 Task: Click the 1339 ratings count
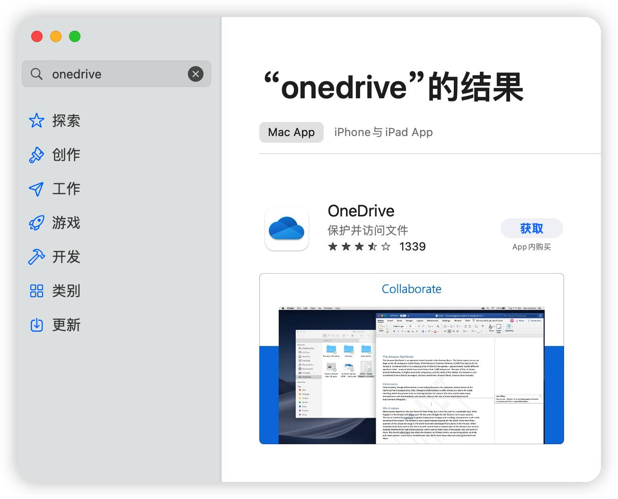pos(412,246)
